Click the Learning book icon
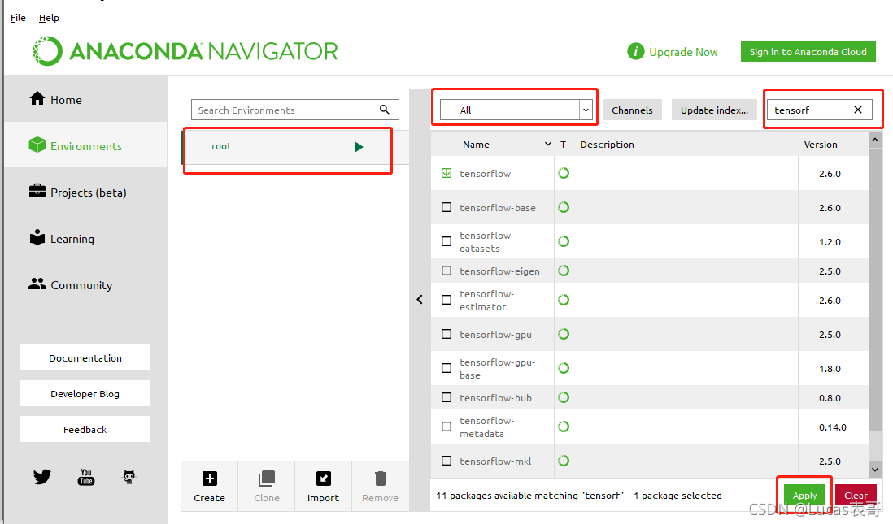893x524 pixels. [x=37, y=237]
